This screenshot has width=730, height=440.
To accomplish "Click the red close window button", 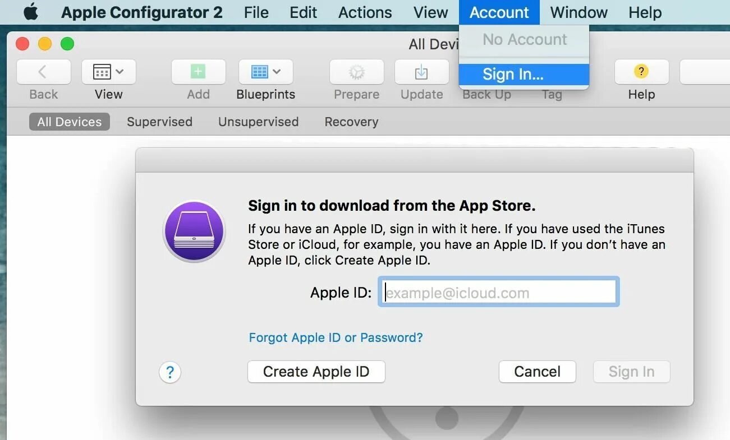I will tap(22, 44).
